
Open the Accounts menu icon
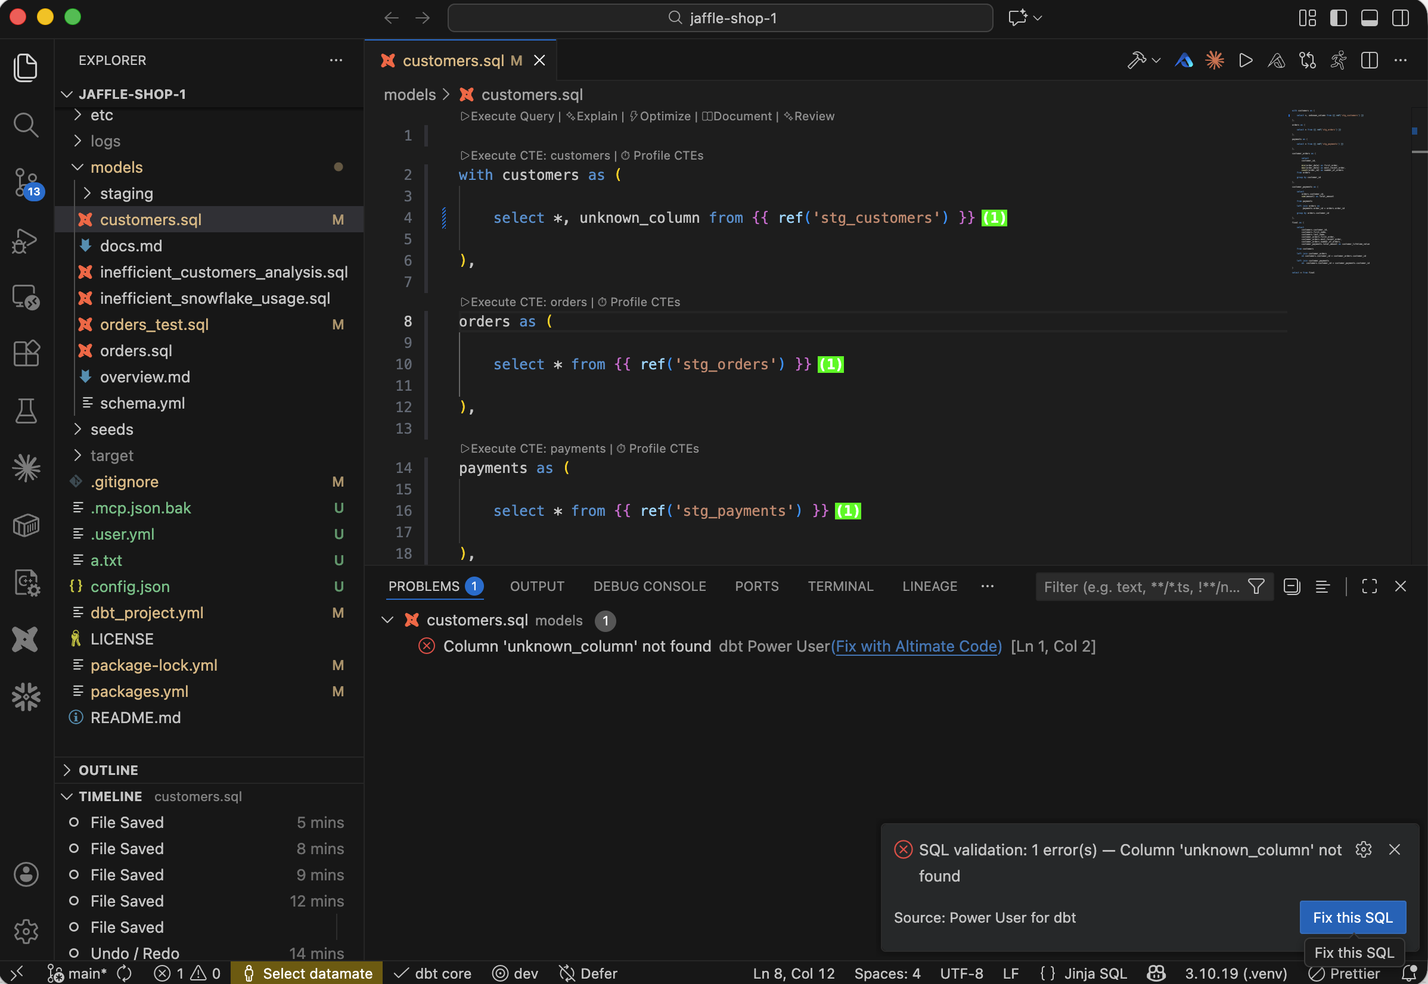25,874
